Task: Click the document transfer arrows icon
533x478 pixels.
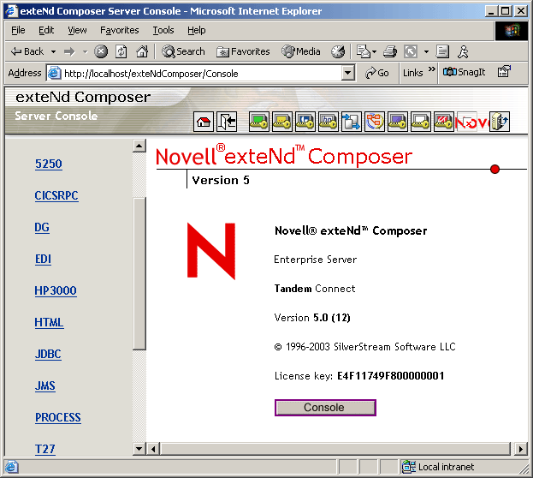Action: (352, 122)
